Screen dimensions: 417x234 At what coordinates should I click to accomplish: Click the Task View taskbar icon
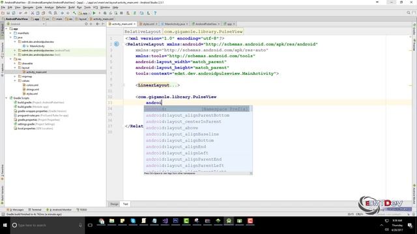point(90,226)
